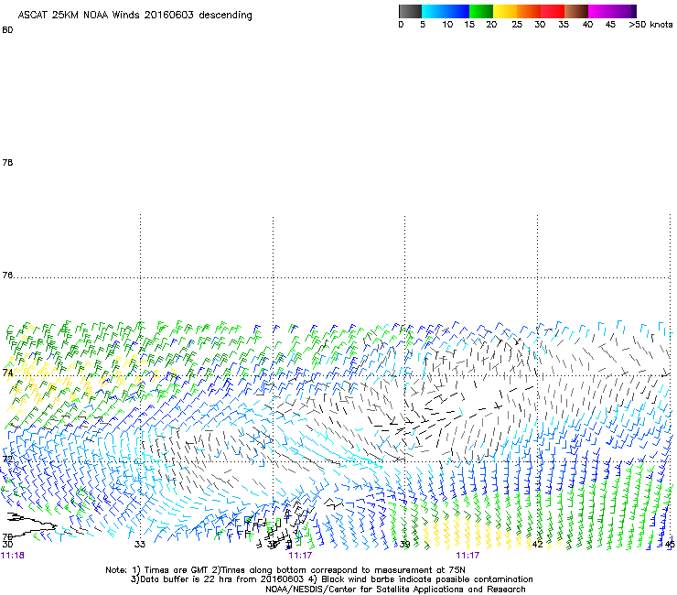Pick the red 30-35 knots color segment
This screenshot has height=595, width=677.
[x=553, y=11]
